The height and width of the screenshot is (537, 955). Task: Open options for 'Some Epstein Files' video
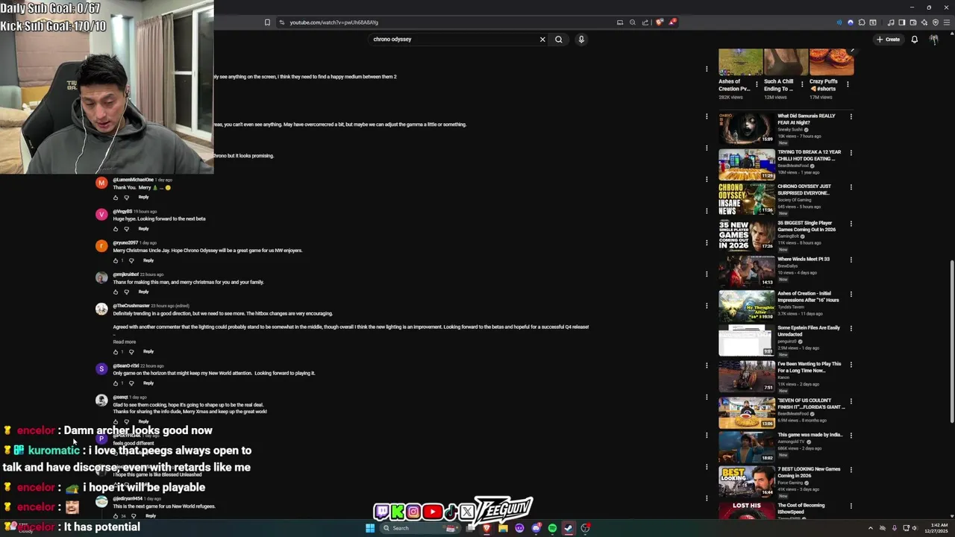[851, 328]
